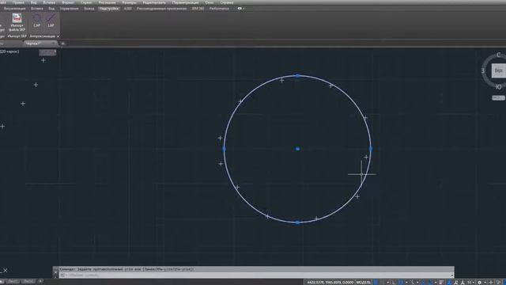The width and height of the screenshot is (506, 285).
Task: Click the circle's left quadrant grip
Action: [x=225, y=149]
